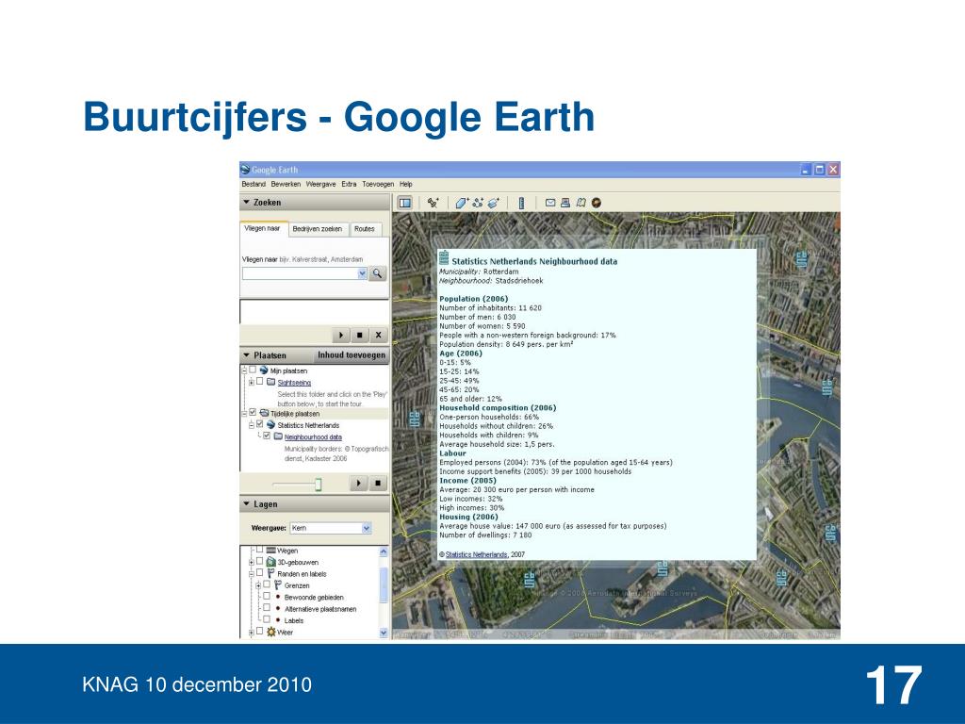This screenshot has width=965, height=724.
Task: Click the Randen en labels flag icon
Action: pos(270,573)
